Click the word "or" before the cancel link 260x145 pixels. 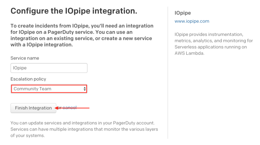[59, 108]
